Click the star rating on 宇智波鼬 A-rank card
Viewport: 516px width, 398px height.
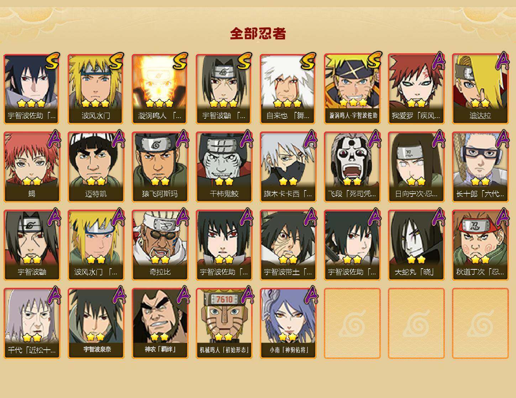pyautogui.click(x=32, y=259)
